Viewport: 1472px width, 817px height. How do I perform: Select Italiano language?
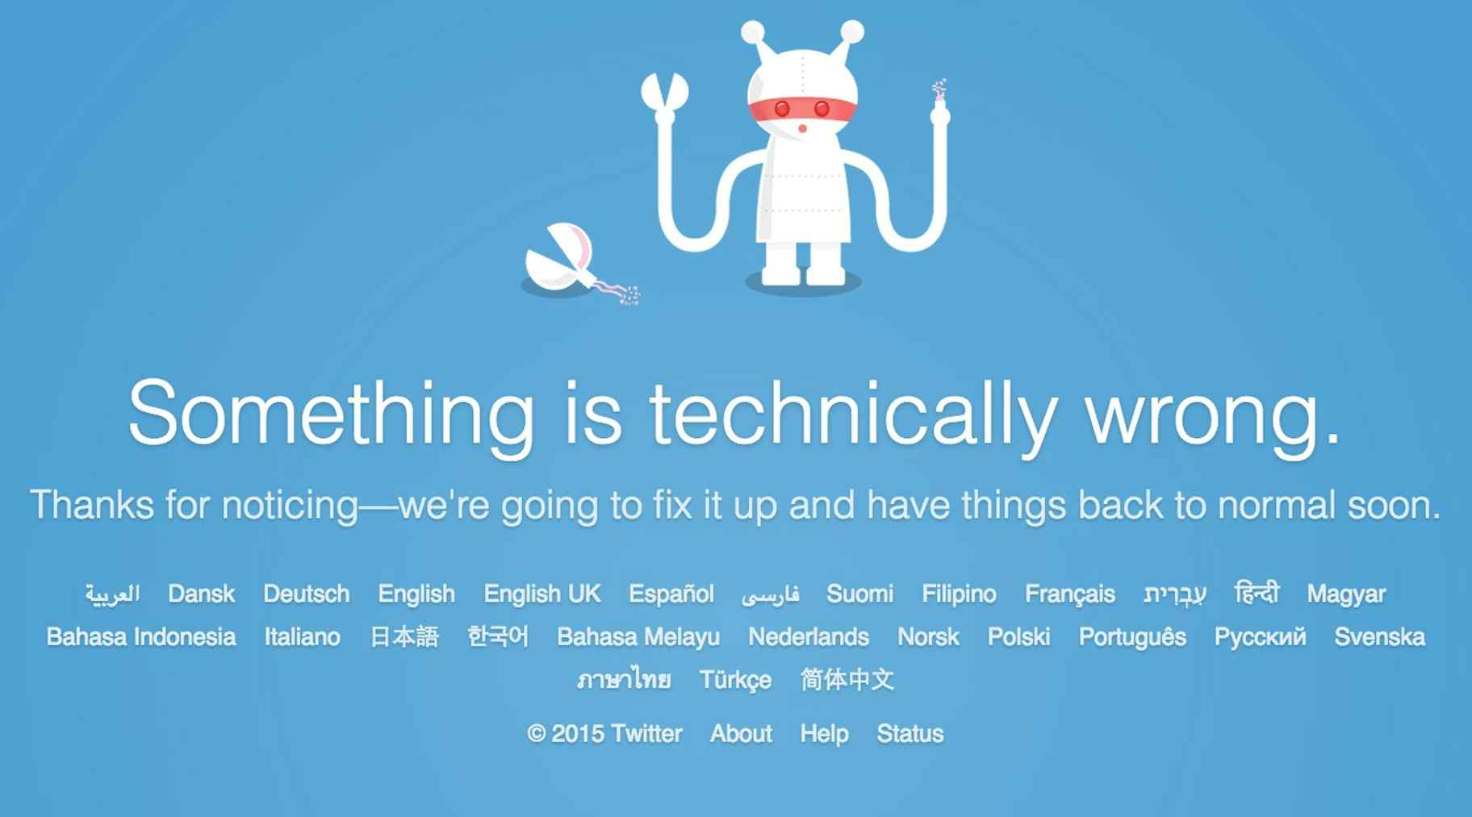coord(303,637)
